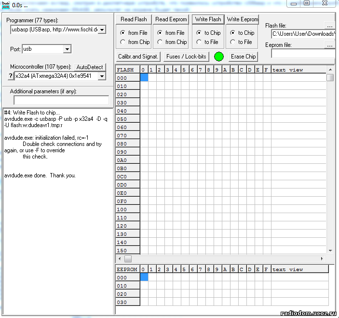The image size is (339, 318).
Task: Click EEPROM row header 020
Action: pyautogui.click(x=128, y=294)
